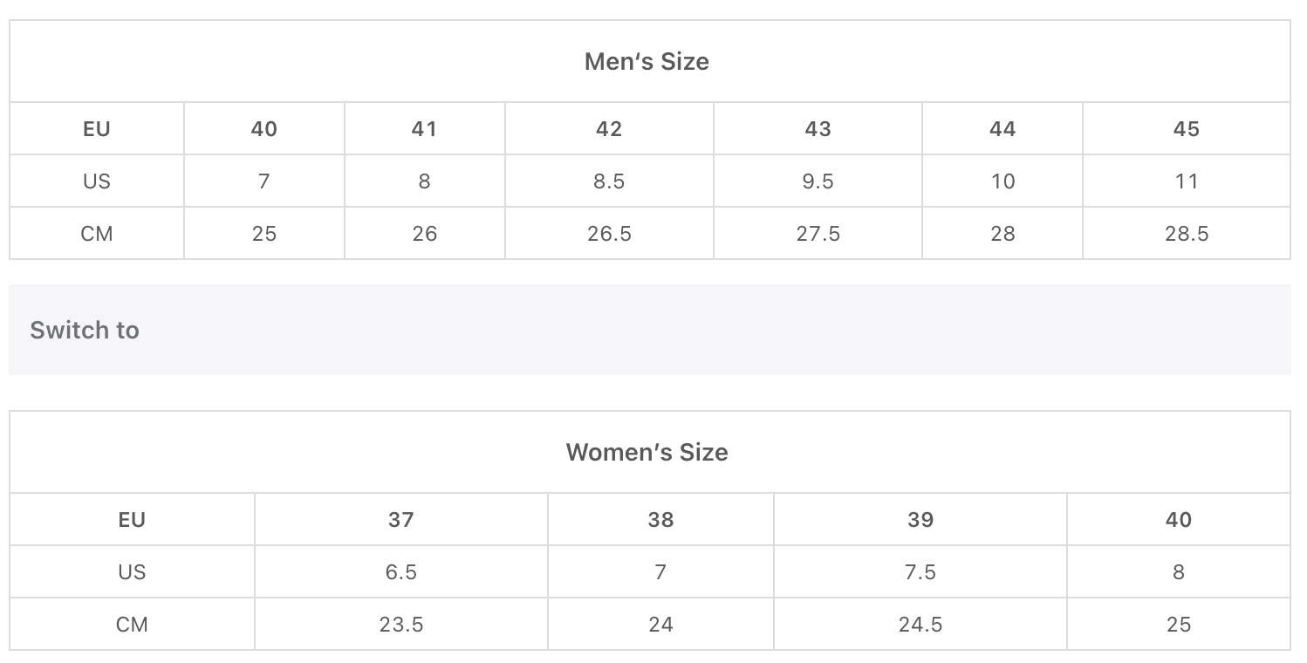Click the US 6.5 cell
1307x663 pixels.
401,572
